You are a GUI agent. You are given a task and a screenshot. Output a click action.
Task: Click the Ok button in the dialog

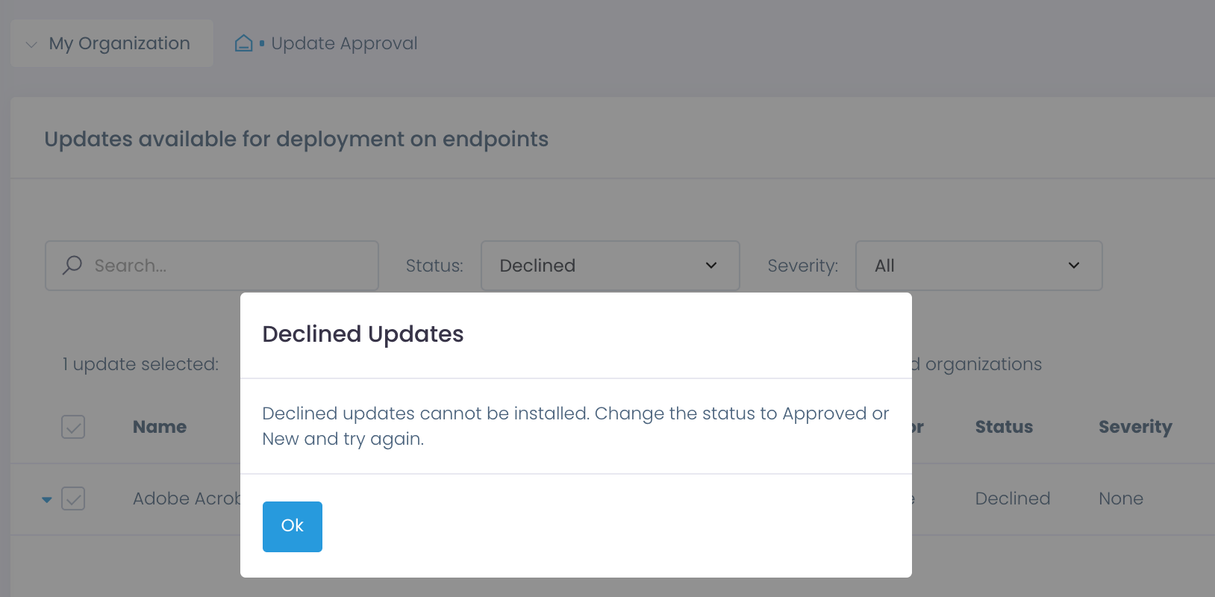click(x=292, y=526)
